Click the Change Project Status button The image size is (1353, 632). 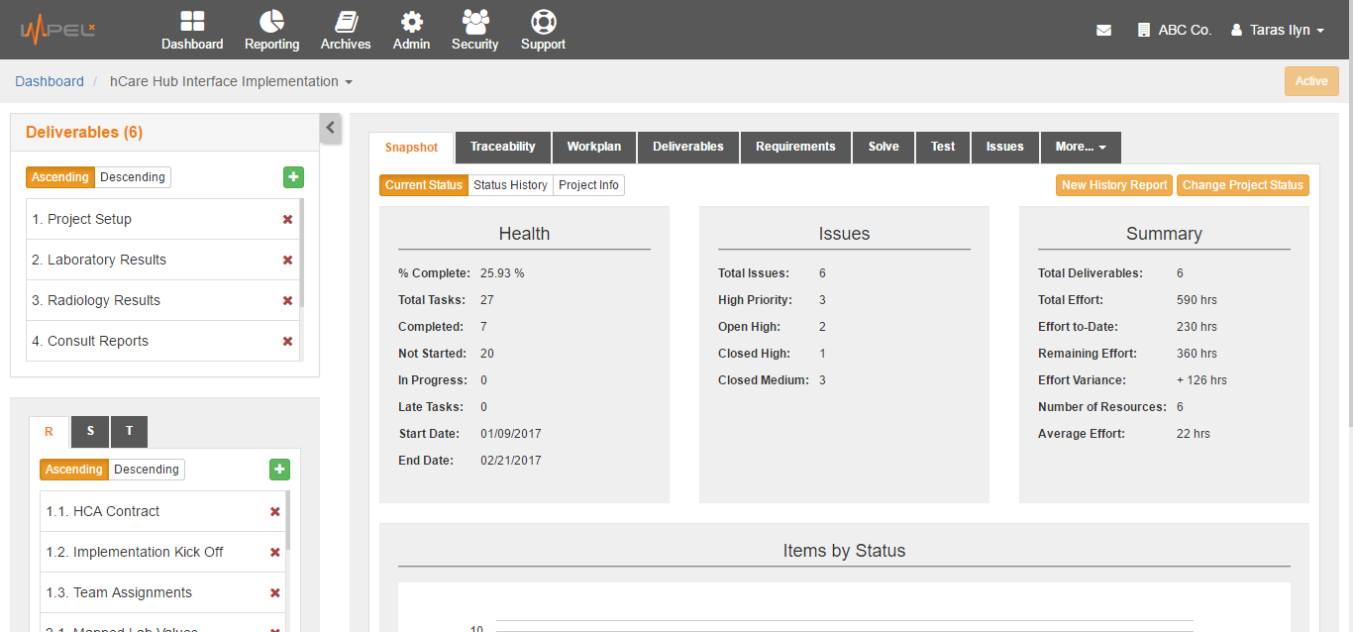tap(1242, 185)
